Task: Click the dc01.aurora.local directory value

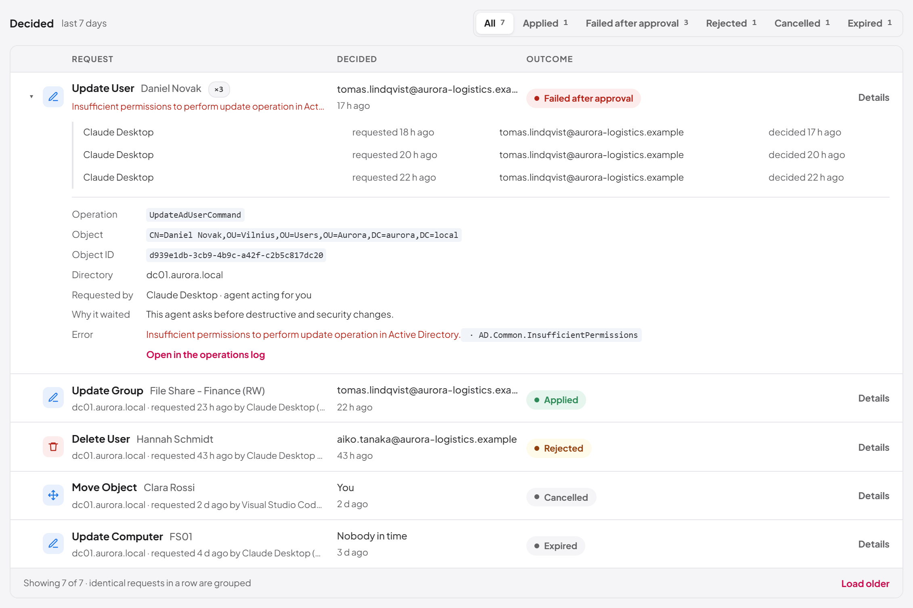Action: 184,275
